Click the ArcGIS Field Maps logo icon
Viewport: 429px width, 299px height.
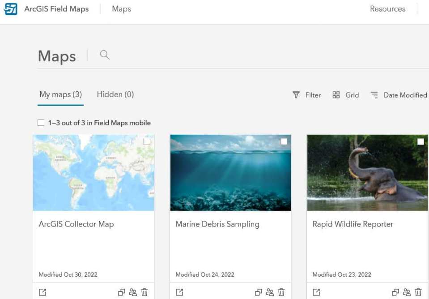10,9
